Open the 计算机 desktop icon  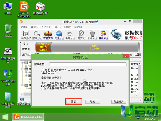[x=8, y=9]
